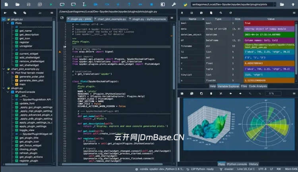Open editor options menu beside tabs

coord(172,18)
